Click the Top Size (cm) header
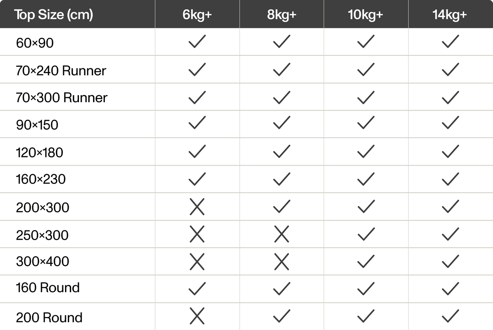The image size is (493, 330). click(54, 15)
